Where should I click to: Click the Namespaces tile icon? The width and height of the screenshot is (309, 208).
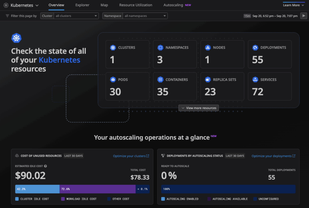pos(160,47)
